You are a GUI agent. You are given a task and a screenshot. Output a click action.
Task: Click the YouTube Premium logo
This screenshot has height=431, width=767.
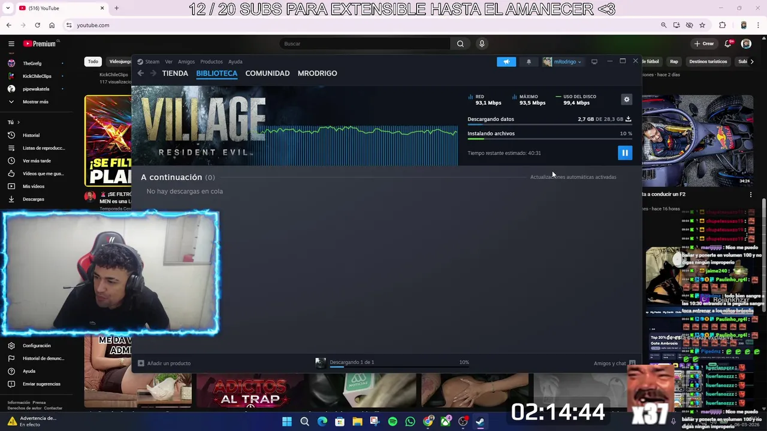(40, 44)
